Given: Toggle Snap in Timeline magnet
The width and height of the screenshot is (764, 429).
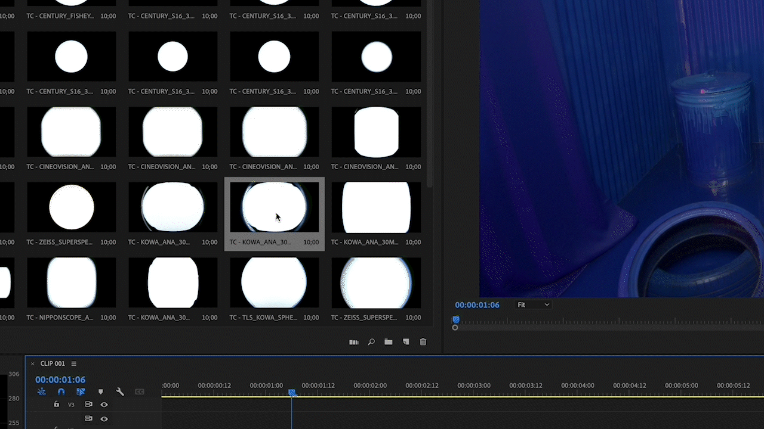Looking at the screenshot, I should click(61, 392).
